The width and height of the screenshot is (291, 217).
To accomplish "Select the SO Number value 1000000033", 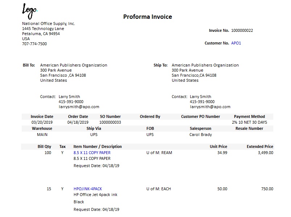I will [110, 122].
